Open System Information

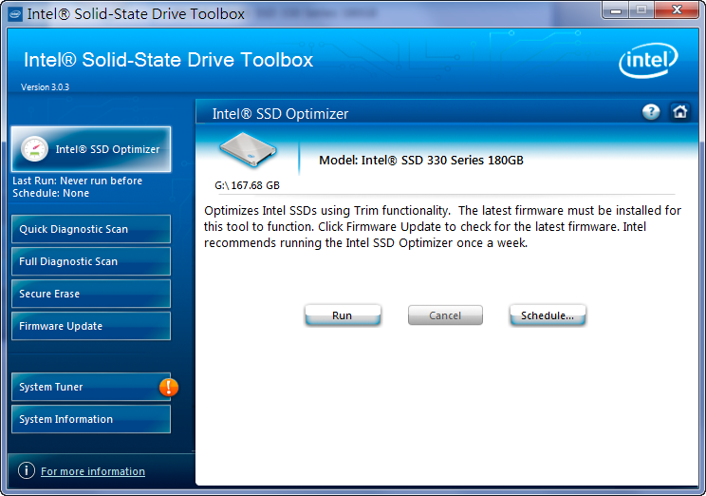(91, 419)
